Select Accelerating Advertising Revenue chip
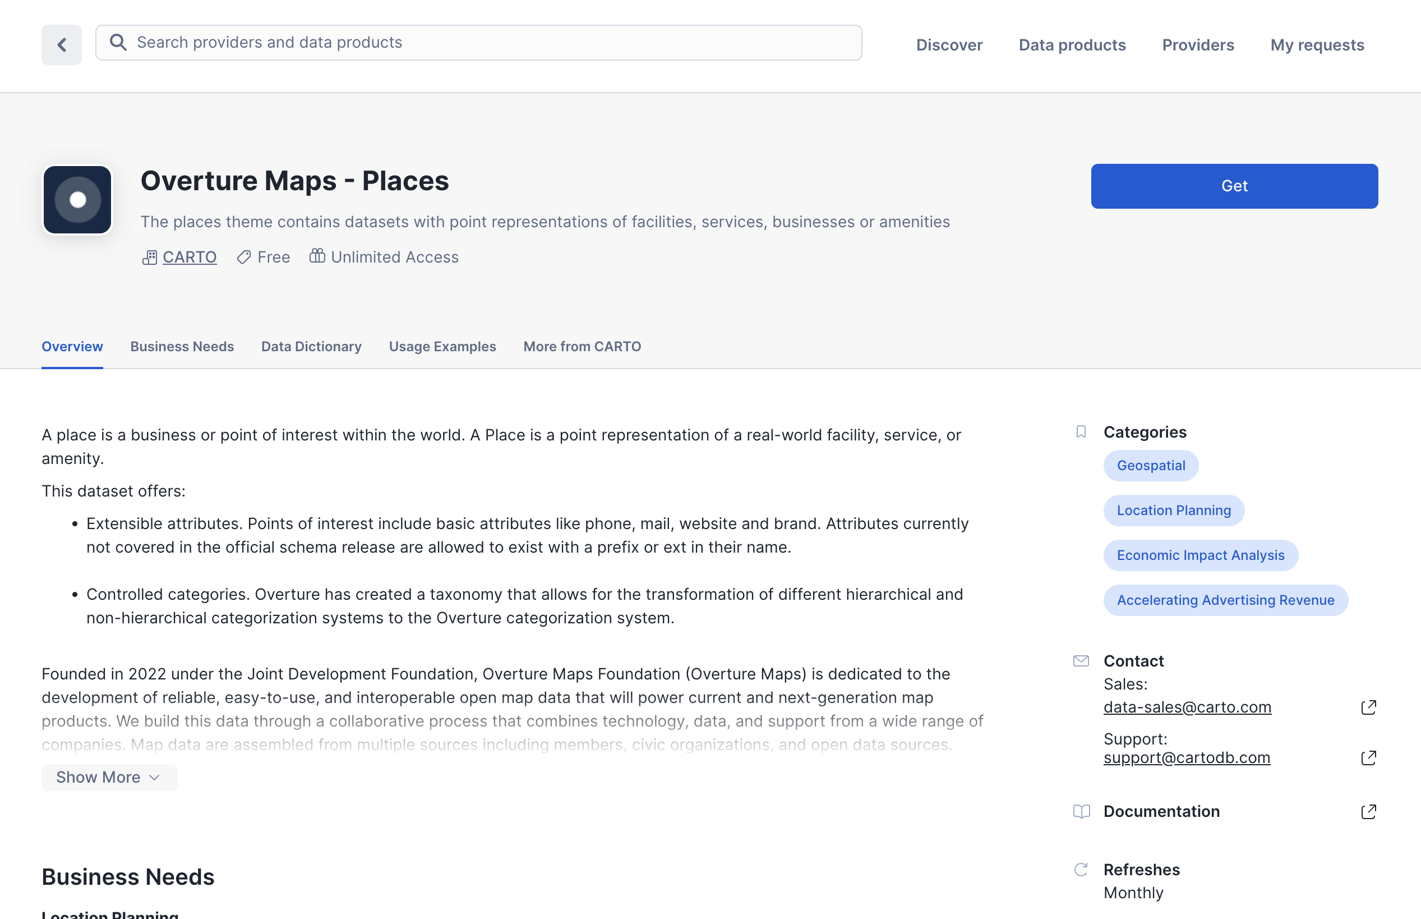The width and height of the screenshot is (1421, 919). pos(1225,600)
